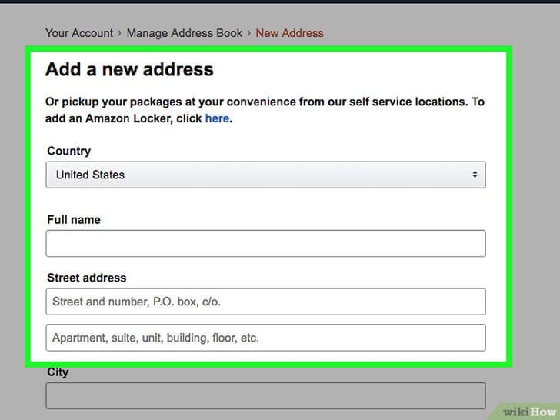The width and height of the screenshot is (560, 420).
Task: Click the chevron after Your Account
Action: tap(120, 33)
